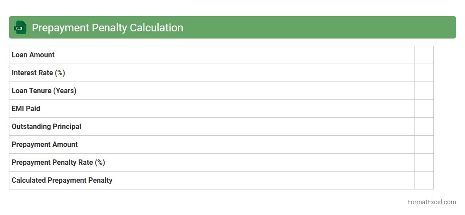The image size is (465, 215).
Task: Click the Calculated Prepayment Penalty value cell
Action: pyautogui.click(x=424, y=180)
